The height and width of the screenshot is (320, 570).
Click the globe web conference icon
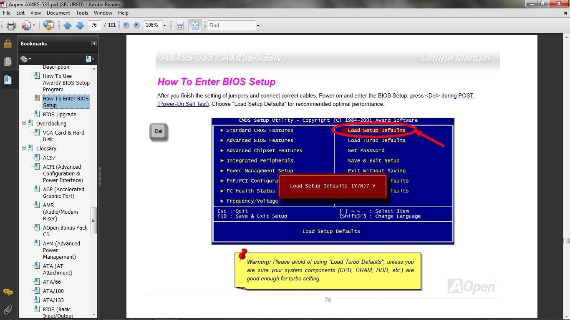click(49, 25)
